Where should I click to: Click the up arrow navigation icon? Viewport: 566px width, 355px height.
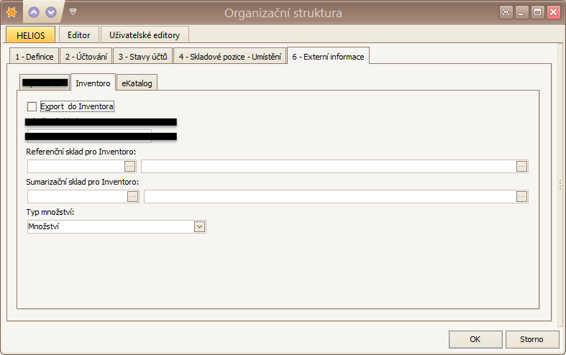coord(34,12)
